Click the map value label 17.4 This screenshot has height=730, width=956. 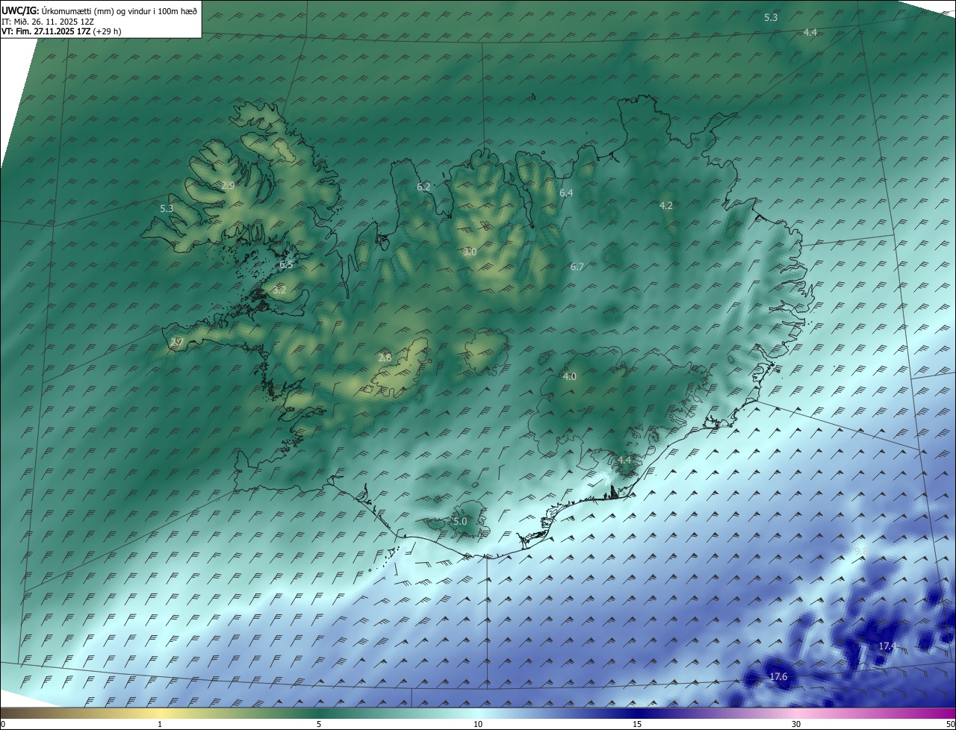(x=887, y=646)
